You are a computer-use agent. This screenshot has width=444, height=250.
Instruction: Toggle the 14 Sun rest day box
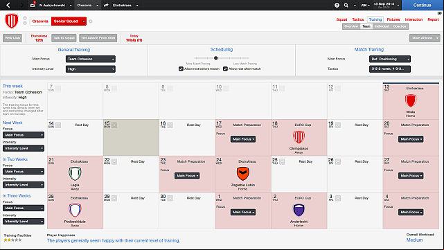[58, 125]
